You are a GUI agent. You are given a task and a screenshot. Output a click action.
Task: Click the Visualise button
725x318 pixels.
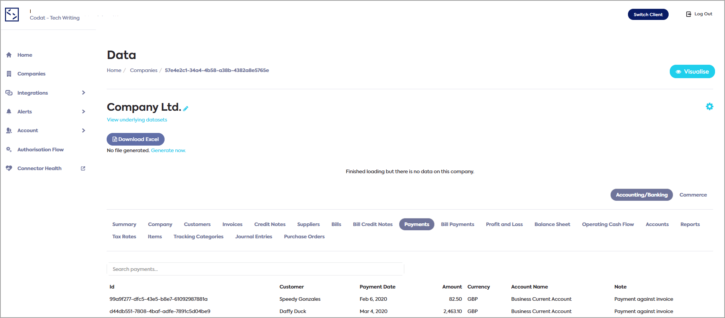[x=692, y=72]
